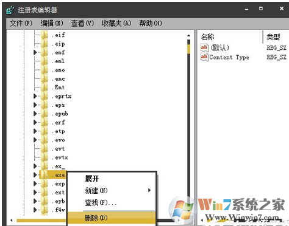The width and height of the screenshot is (289, 226).
Task: Click the 名称 column header
Action: pyautogui.click(x=207, y=37)
